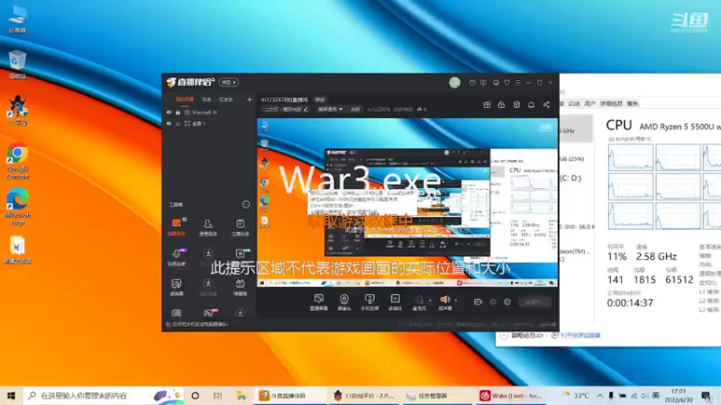Click the small button right of the dropdown
Image resolution: width=721 pixels, height=405 pixels.
tap(355, 109)
